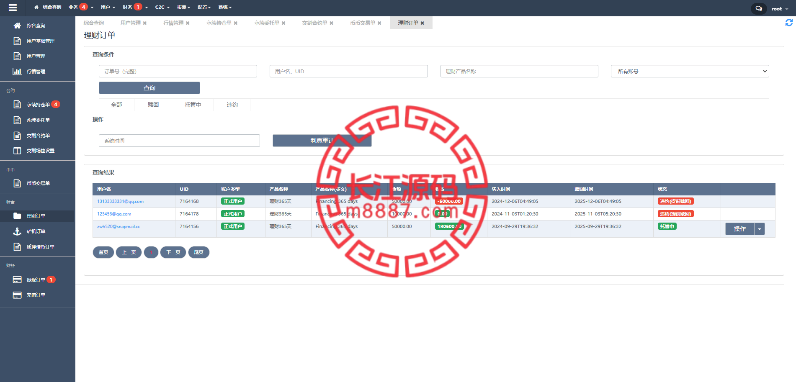Close the 理财订单 tab
Image resolution: width=796 pixels, height=382 pixels.
coord(422,23)
